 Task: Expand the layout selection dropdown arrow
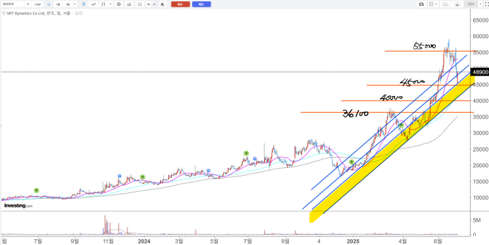pyautogui.click(x=436, y=4)
